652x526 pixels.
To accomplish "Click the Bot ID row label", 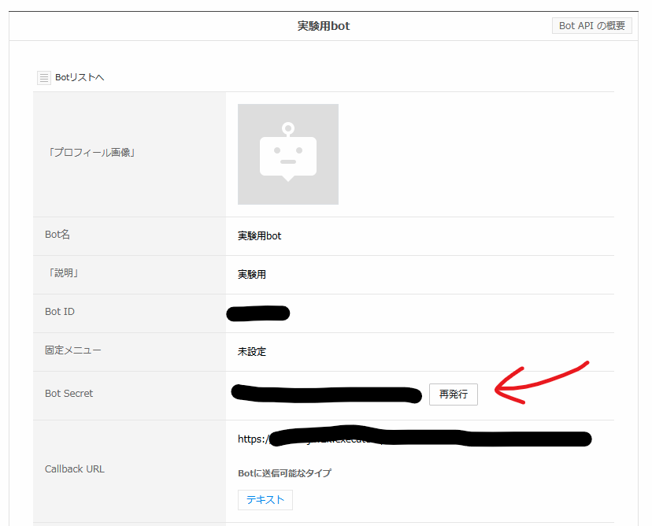I will 60,312.
